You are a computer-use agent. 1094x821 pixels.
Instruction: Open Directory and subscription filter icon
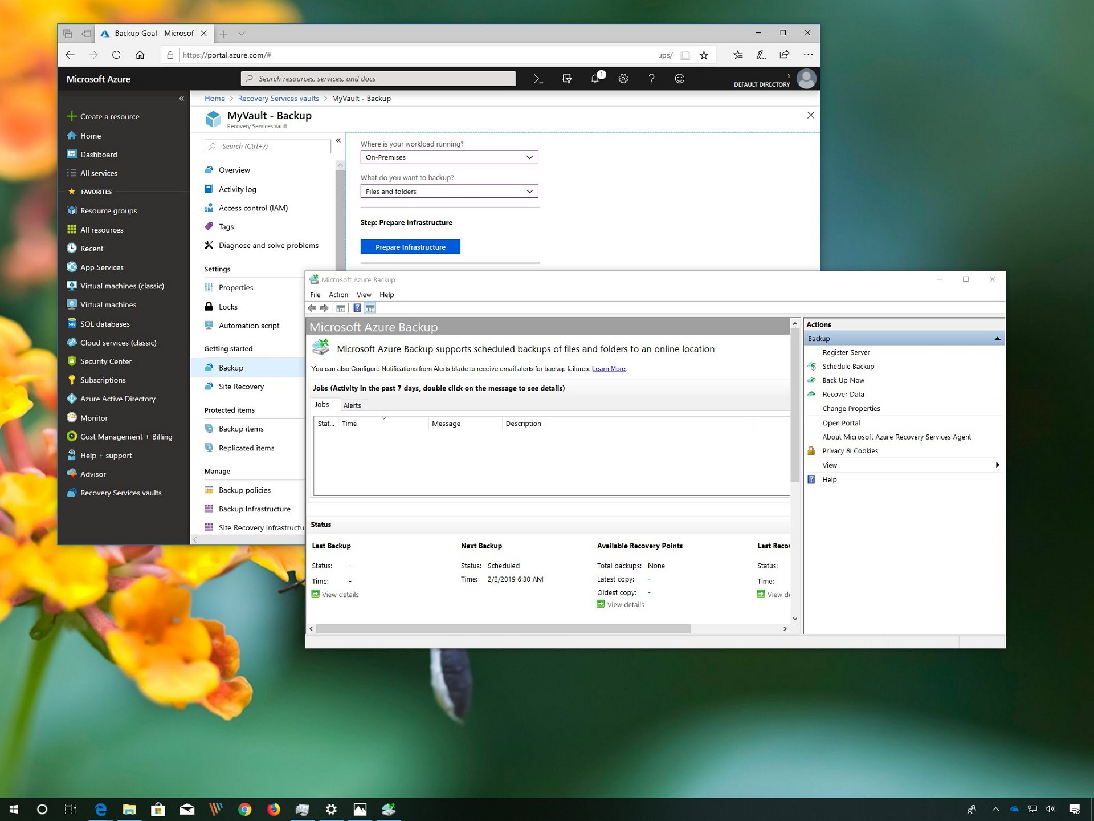coord(566,79)
